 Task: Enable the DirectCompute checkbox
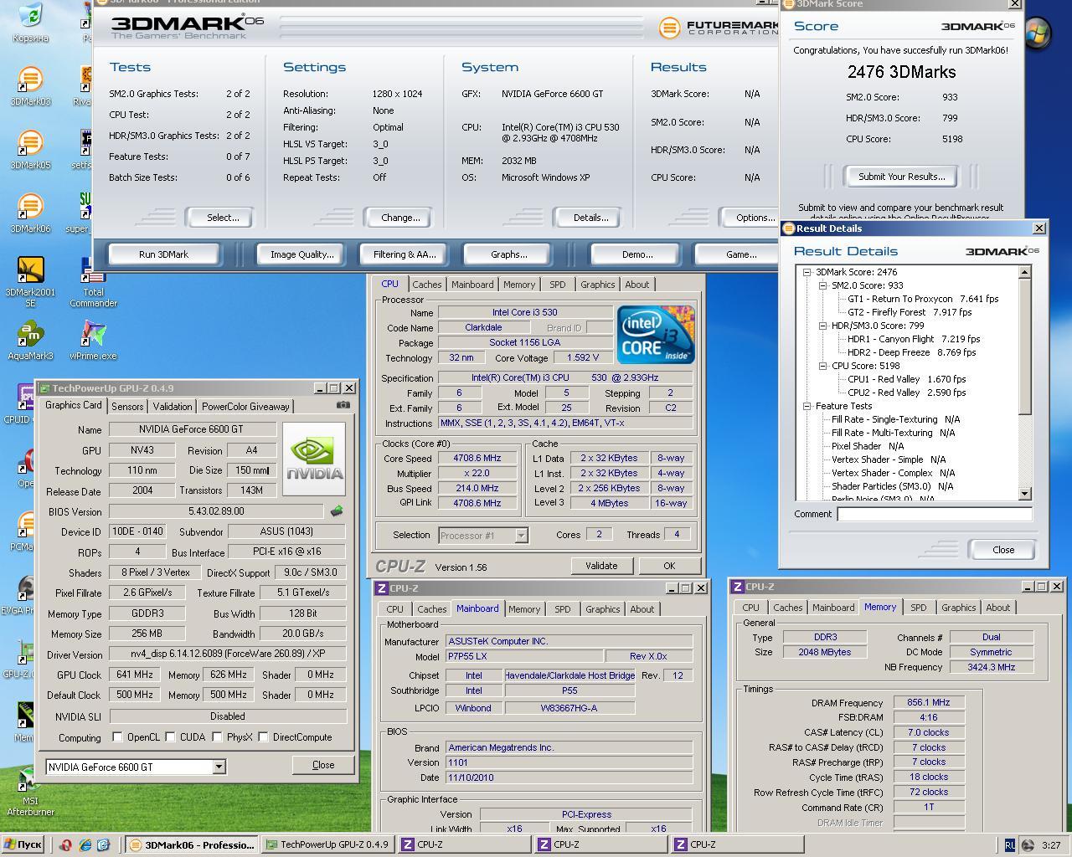[x=264, y=737]
